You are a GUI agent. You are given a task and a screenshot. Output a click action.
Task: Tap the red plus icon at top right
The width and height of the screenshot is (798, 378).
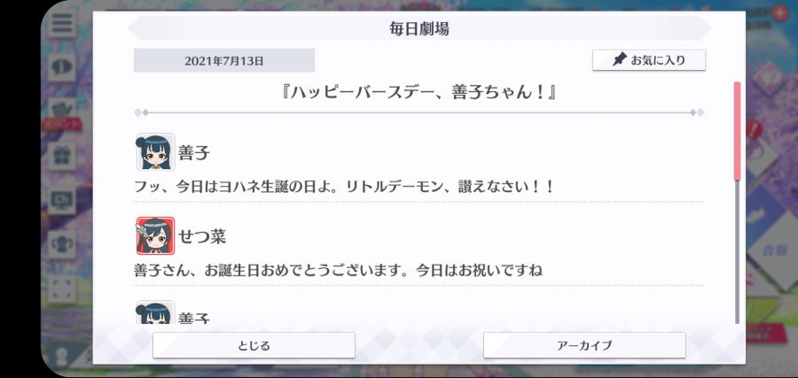779,13
